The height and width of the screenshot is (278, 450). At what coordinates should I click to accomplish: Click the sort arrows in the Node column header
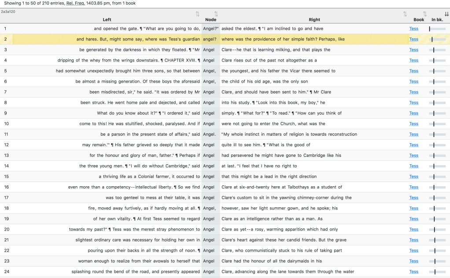[x=216, y=14]
